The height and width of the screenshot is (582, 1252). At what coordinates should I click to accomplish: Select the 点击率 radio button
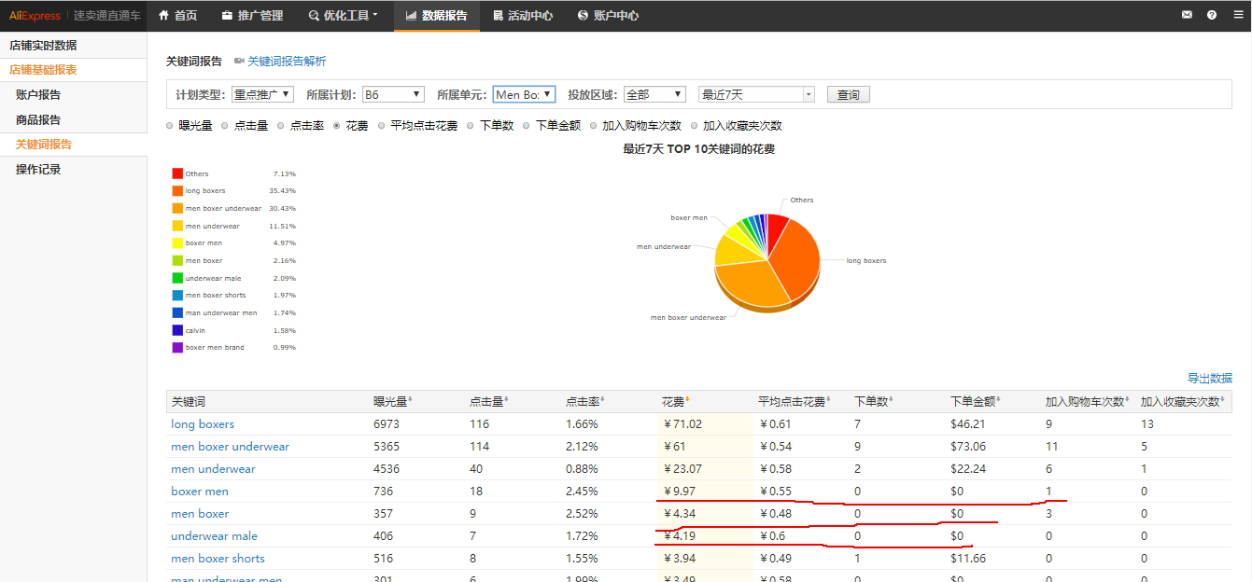point(281,126)
